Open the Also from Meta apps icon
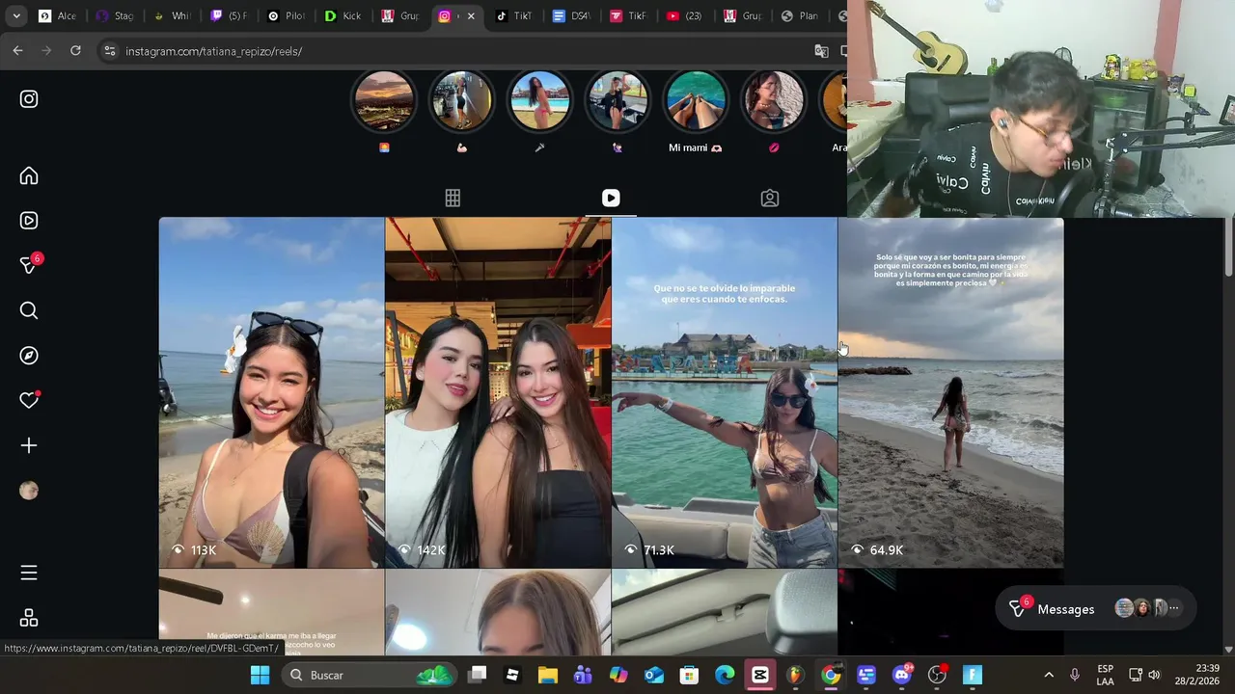 point(29,618)
